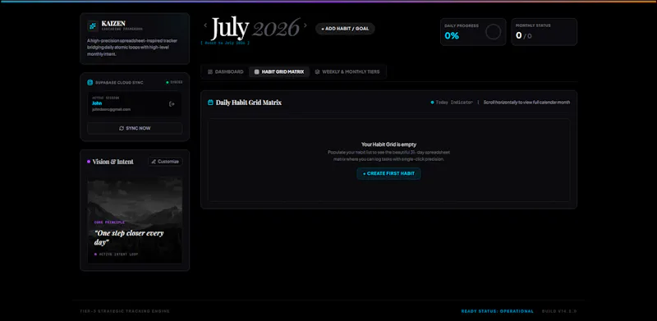
Task: Go to the previous month arrow
Action: 206,25
